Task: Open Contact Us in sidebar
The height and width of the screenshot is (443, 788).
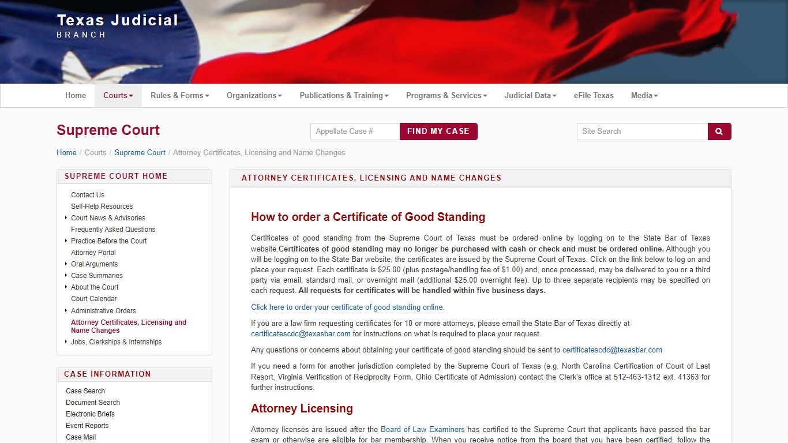Action: pos(88,195)
